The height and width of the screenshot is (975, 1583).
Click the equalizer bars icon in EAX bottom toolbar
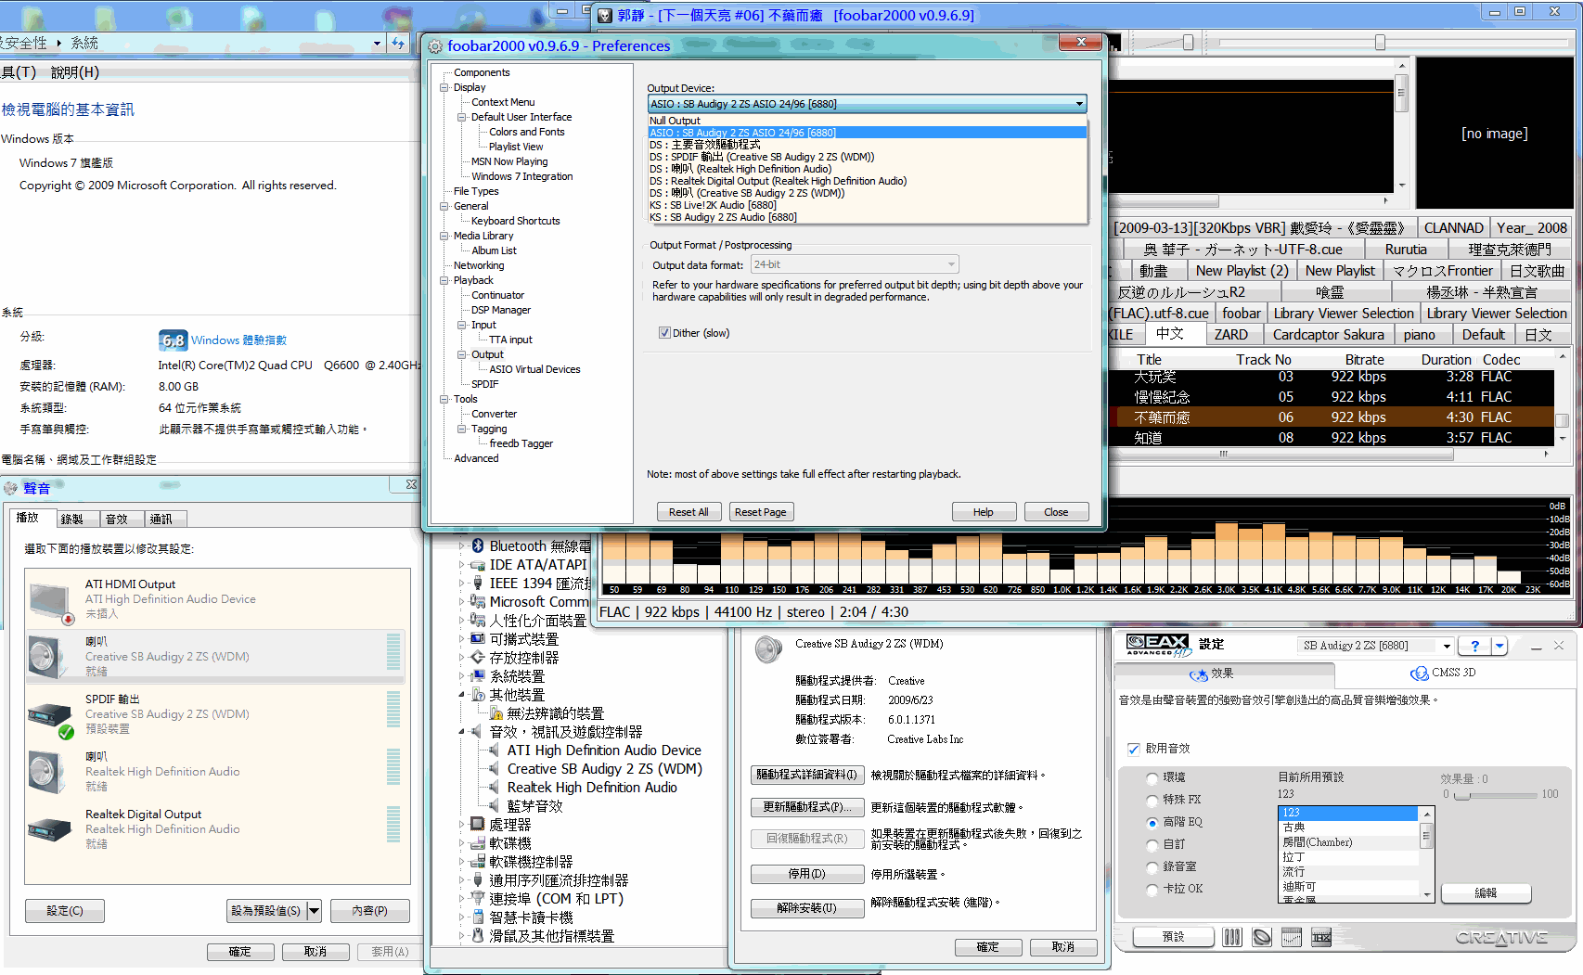click(x=1232, y=937)
